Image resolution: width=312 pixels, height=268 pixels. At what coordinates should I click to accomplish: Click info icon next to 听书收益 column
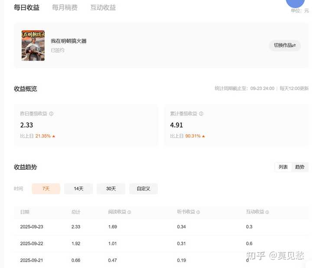click(x=198, y=212)
